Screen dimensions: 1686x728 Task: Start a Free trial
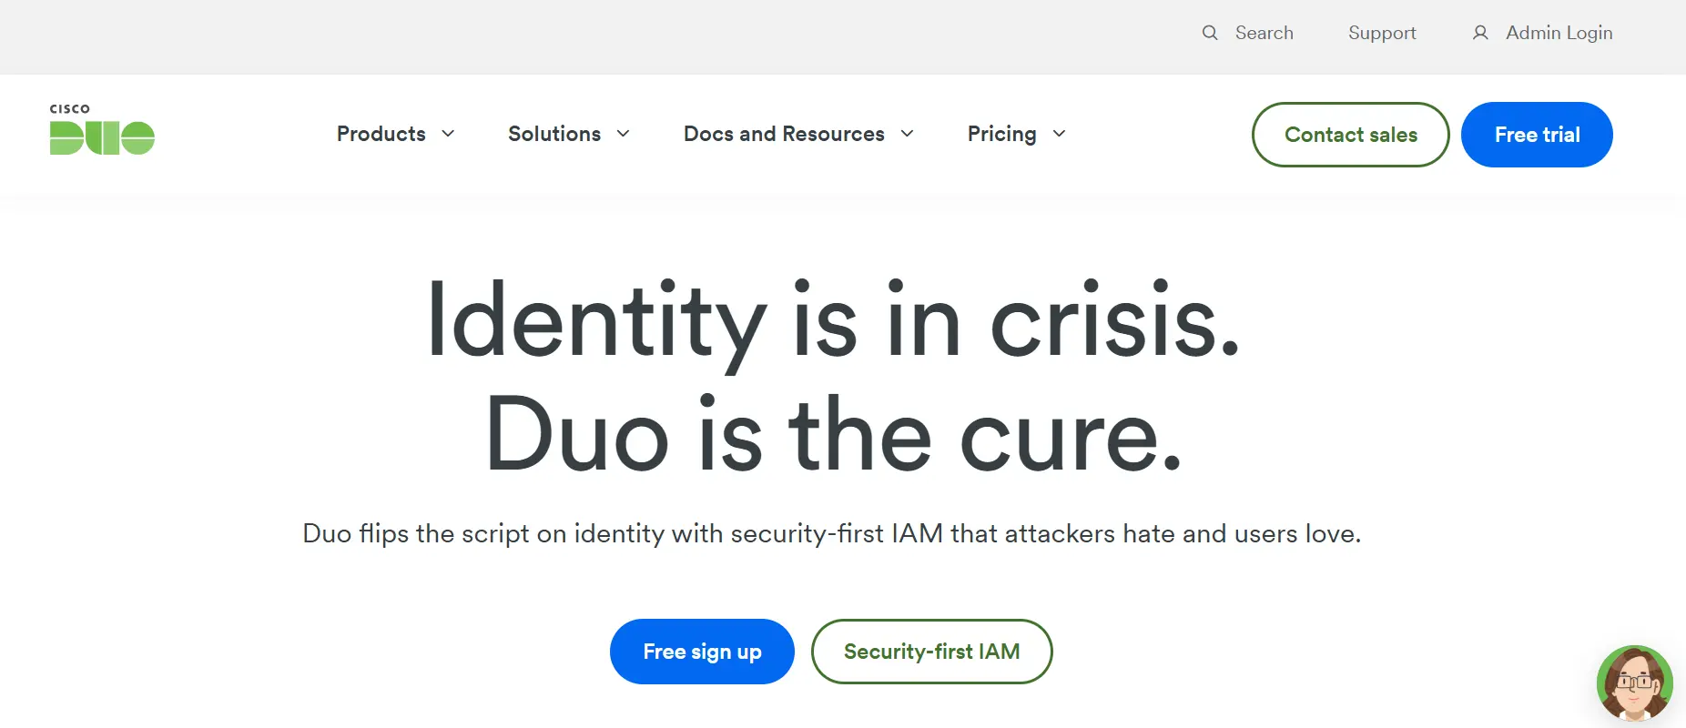click(x=1536, y=134)
